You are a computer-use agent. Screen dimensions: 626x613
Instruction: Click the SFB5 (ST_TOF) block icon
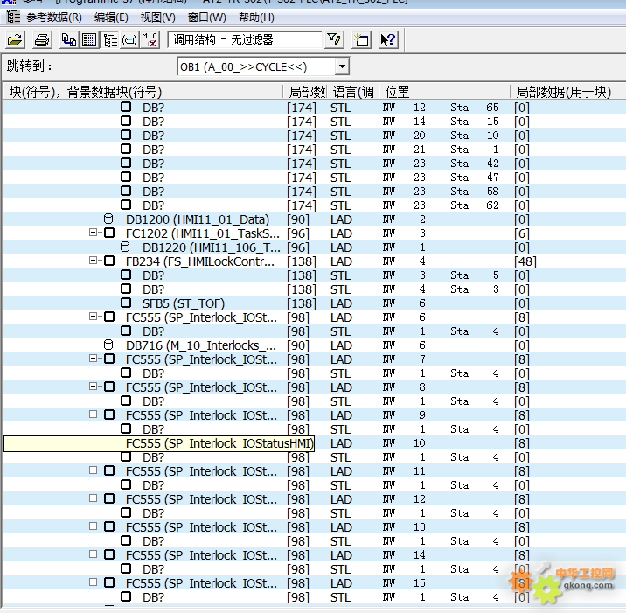(x=126, y=303)
